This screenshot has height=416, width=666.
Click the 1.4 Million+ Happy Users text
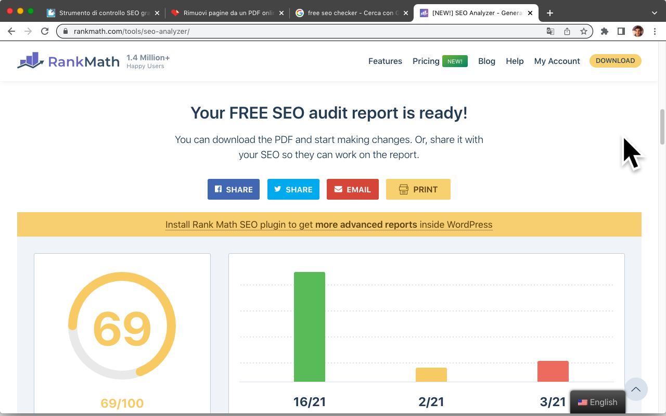click(148, 61)
